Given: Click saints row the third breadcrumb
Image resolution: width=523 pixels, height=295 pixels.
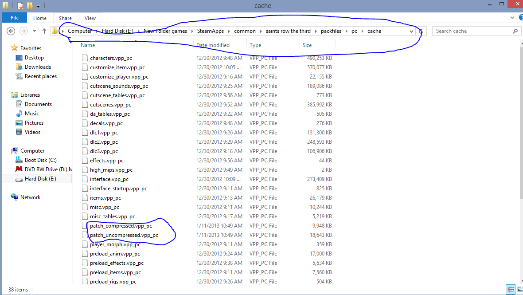Looking at the screenshot, I should 288,31.
